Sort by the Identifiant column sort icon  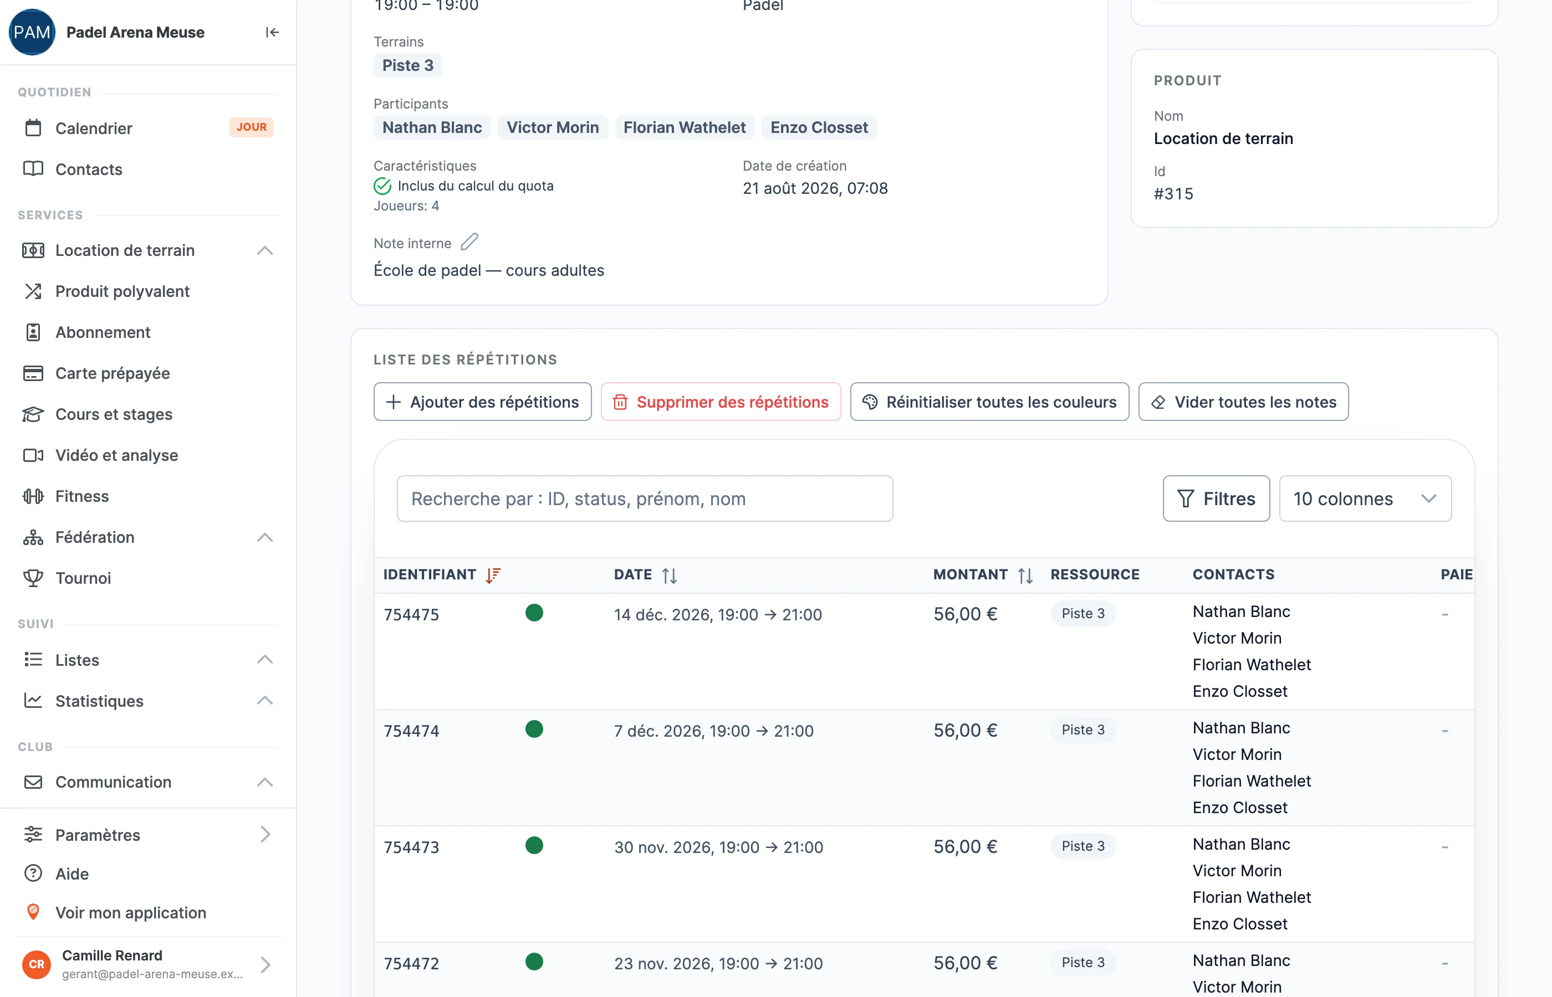pos(493,575)
